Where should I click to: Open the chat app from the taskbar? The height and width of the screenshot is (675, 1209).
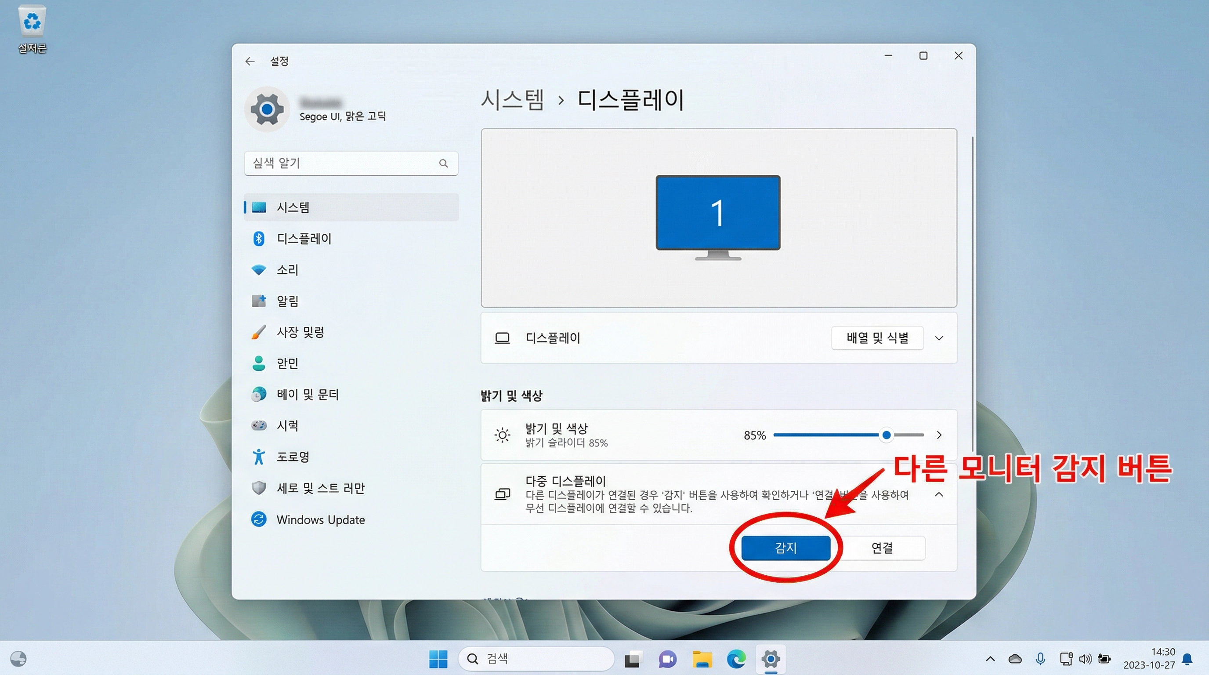click(x=667, y=659)
